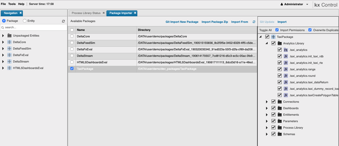Close the Navigation tab
The width and height of the screenshot is (339, 146).
tap(21, 13)
